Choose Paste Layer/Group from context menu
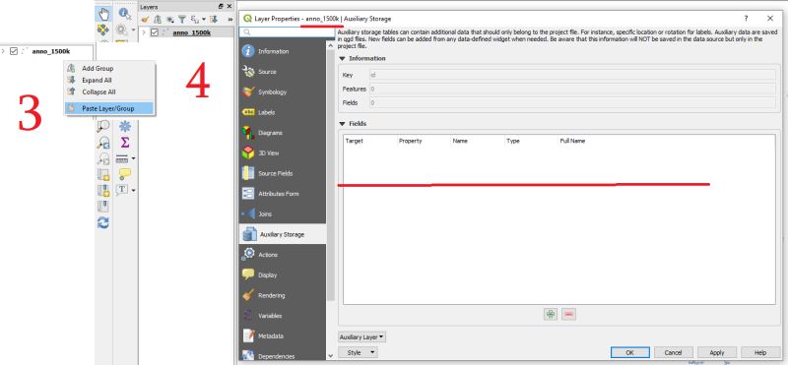788x365 pixels. point(109,108)
